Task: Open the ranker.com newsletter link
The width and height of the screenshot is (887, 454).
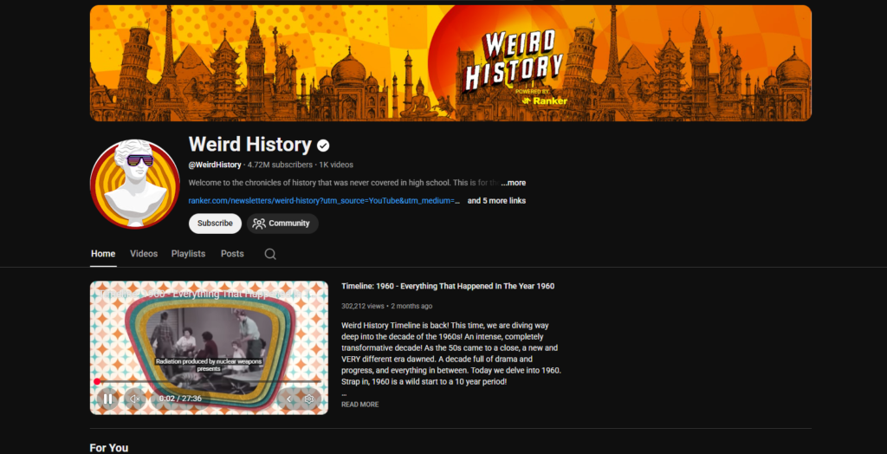Action: point(324,201)
